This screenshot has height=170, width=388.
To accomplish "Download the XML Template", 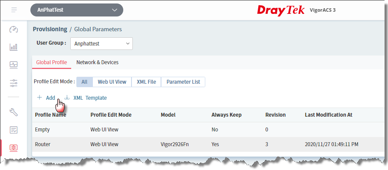I will click(90, 98).
